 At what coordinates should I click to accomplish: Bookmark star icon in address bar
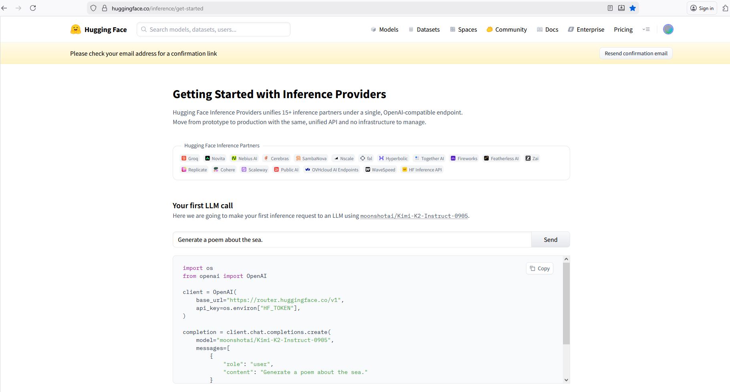click(633, 8)
